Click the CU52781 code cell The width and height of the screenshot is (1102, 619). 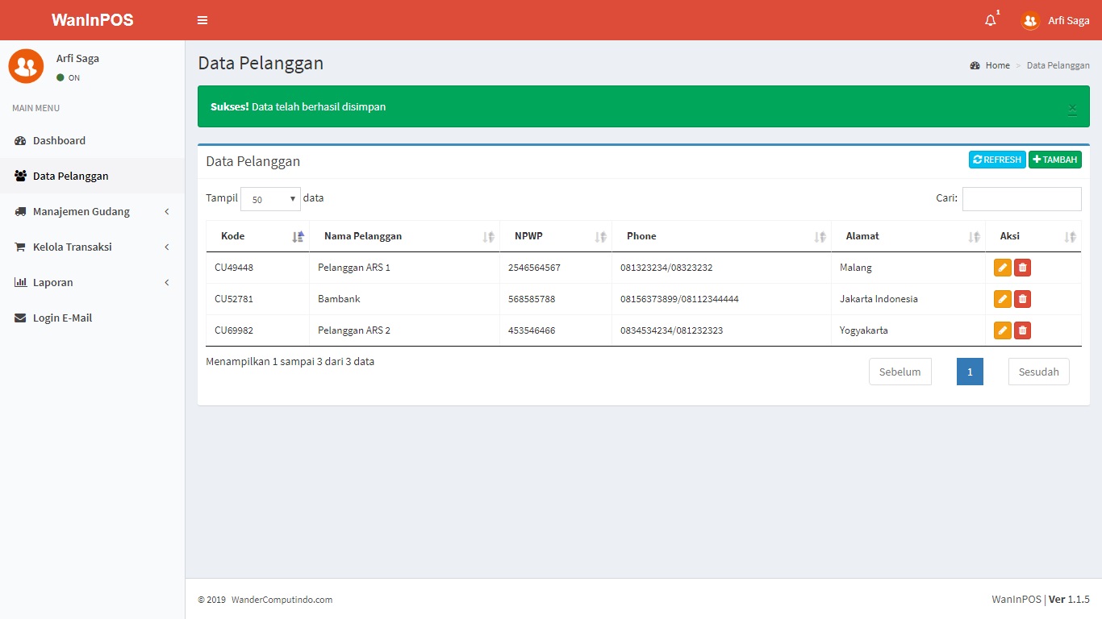[257, 299]
